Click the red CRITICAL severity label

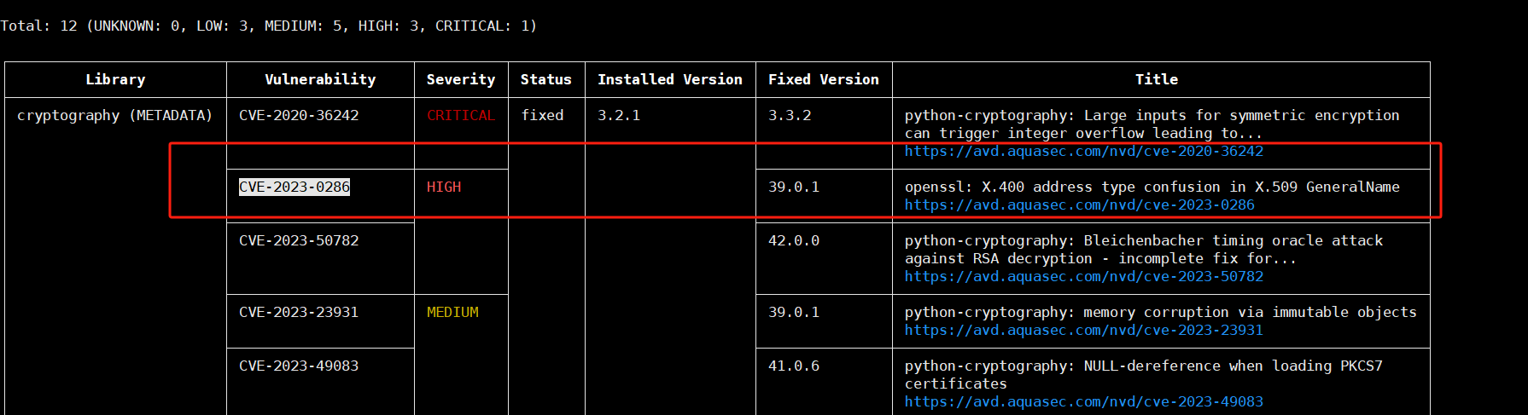[x=460, y=116]
